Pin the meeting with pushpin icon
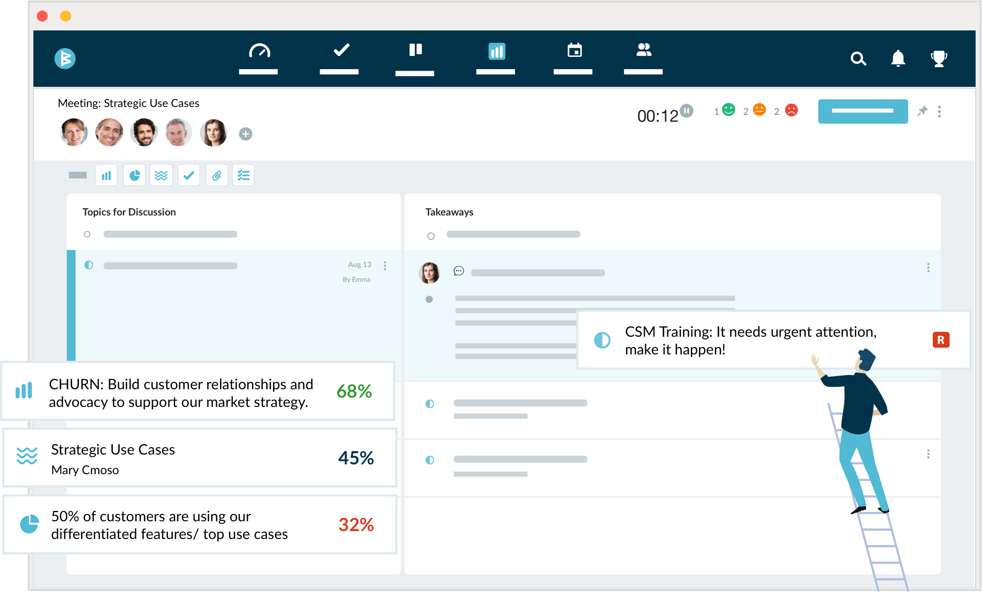The width and height of the screenshot is (982, 592). pos(922,111)
